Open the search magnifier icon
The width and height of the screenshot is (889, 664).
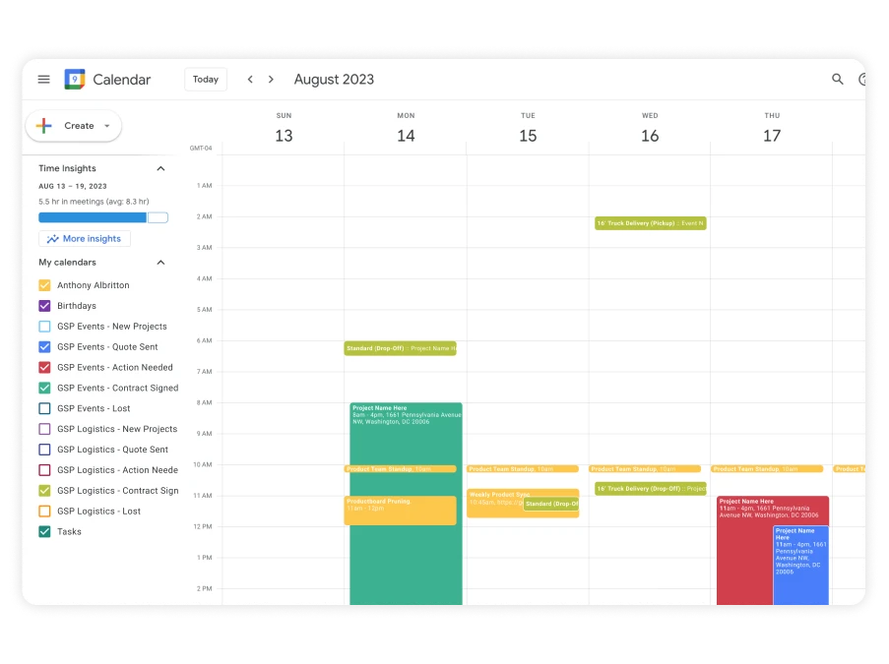(838, 80)
